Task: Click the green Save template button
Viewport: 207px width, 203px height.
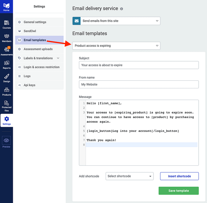Action: [179, 191]
